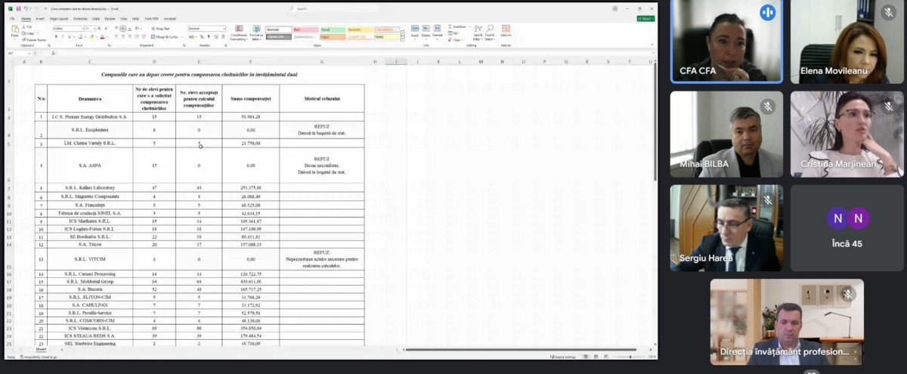Click the green Share button
This screenshot has height=374, width=907.
[x=645, y=18]
